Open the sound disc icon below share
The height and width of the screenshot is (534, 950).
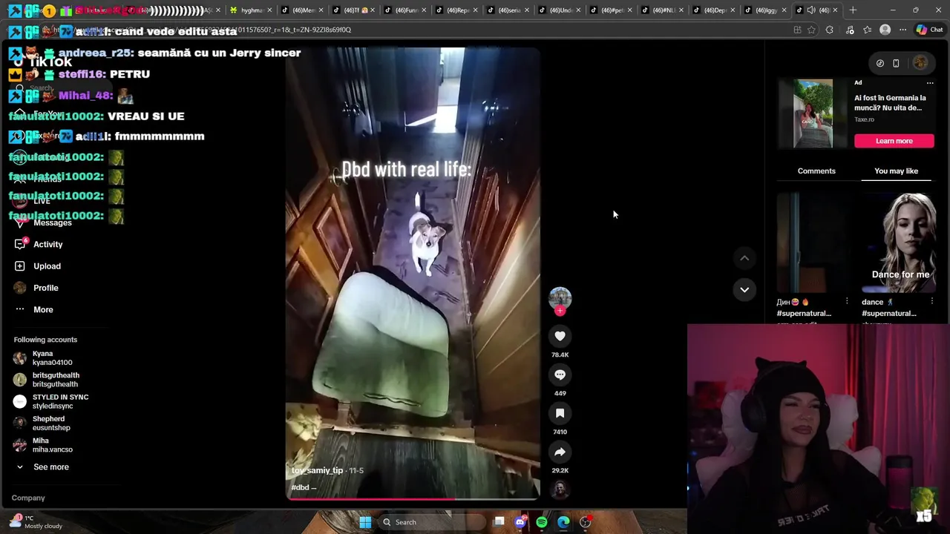coord(560,489)
